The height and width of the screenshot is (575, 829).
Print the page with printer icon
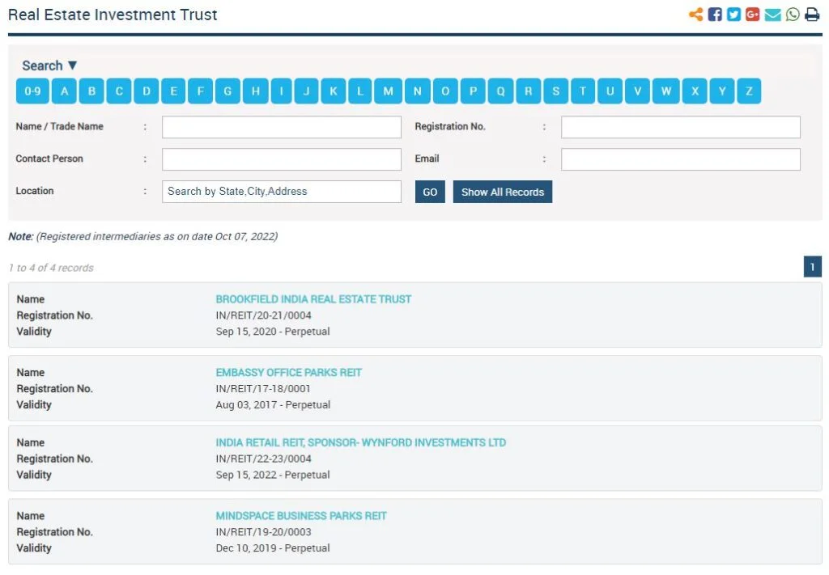tap(812, 15)
